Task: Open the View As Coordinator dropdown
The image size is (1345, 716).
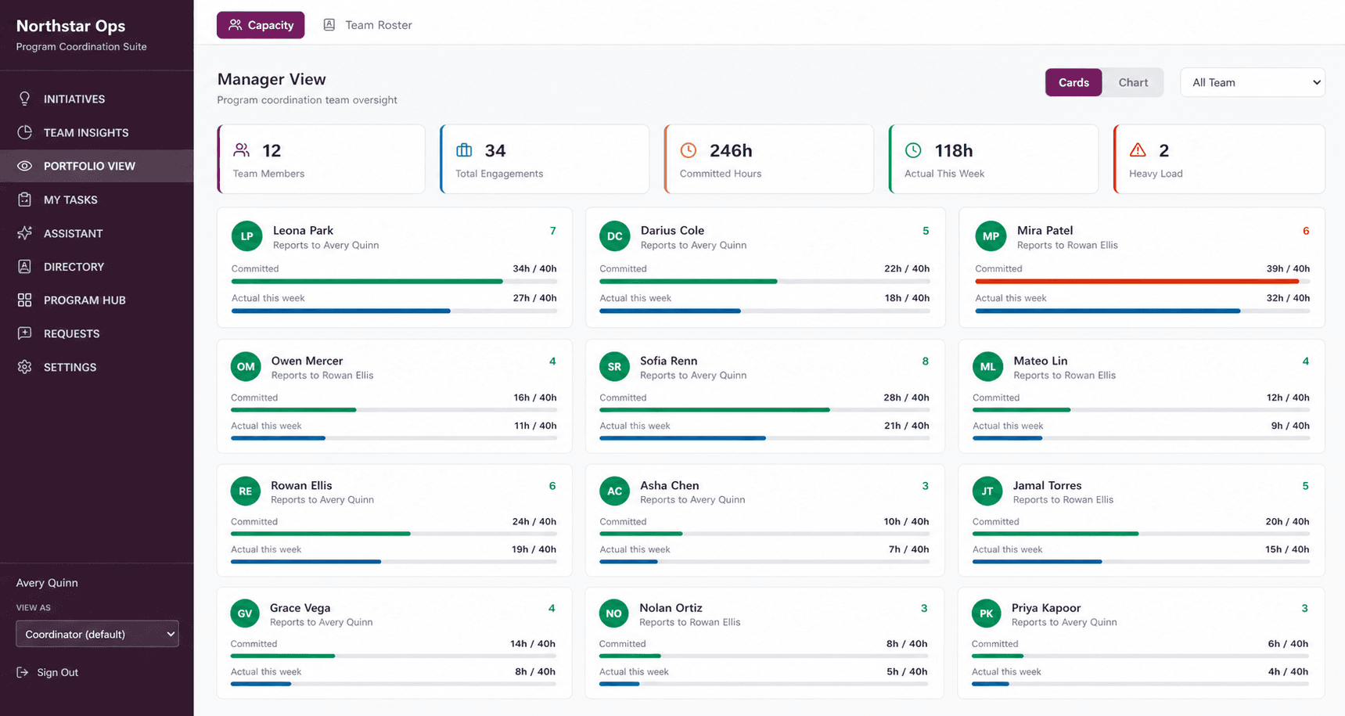Action: (x=97, y=634)
